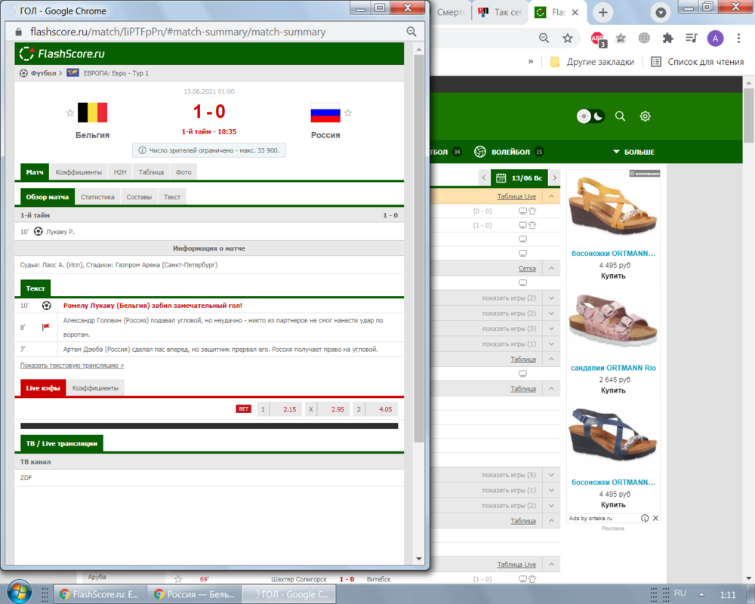Close the orteka.ru ad with the X

pyautogui.click(x=655, y=518)
